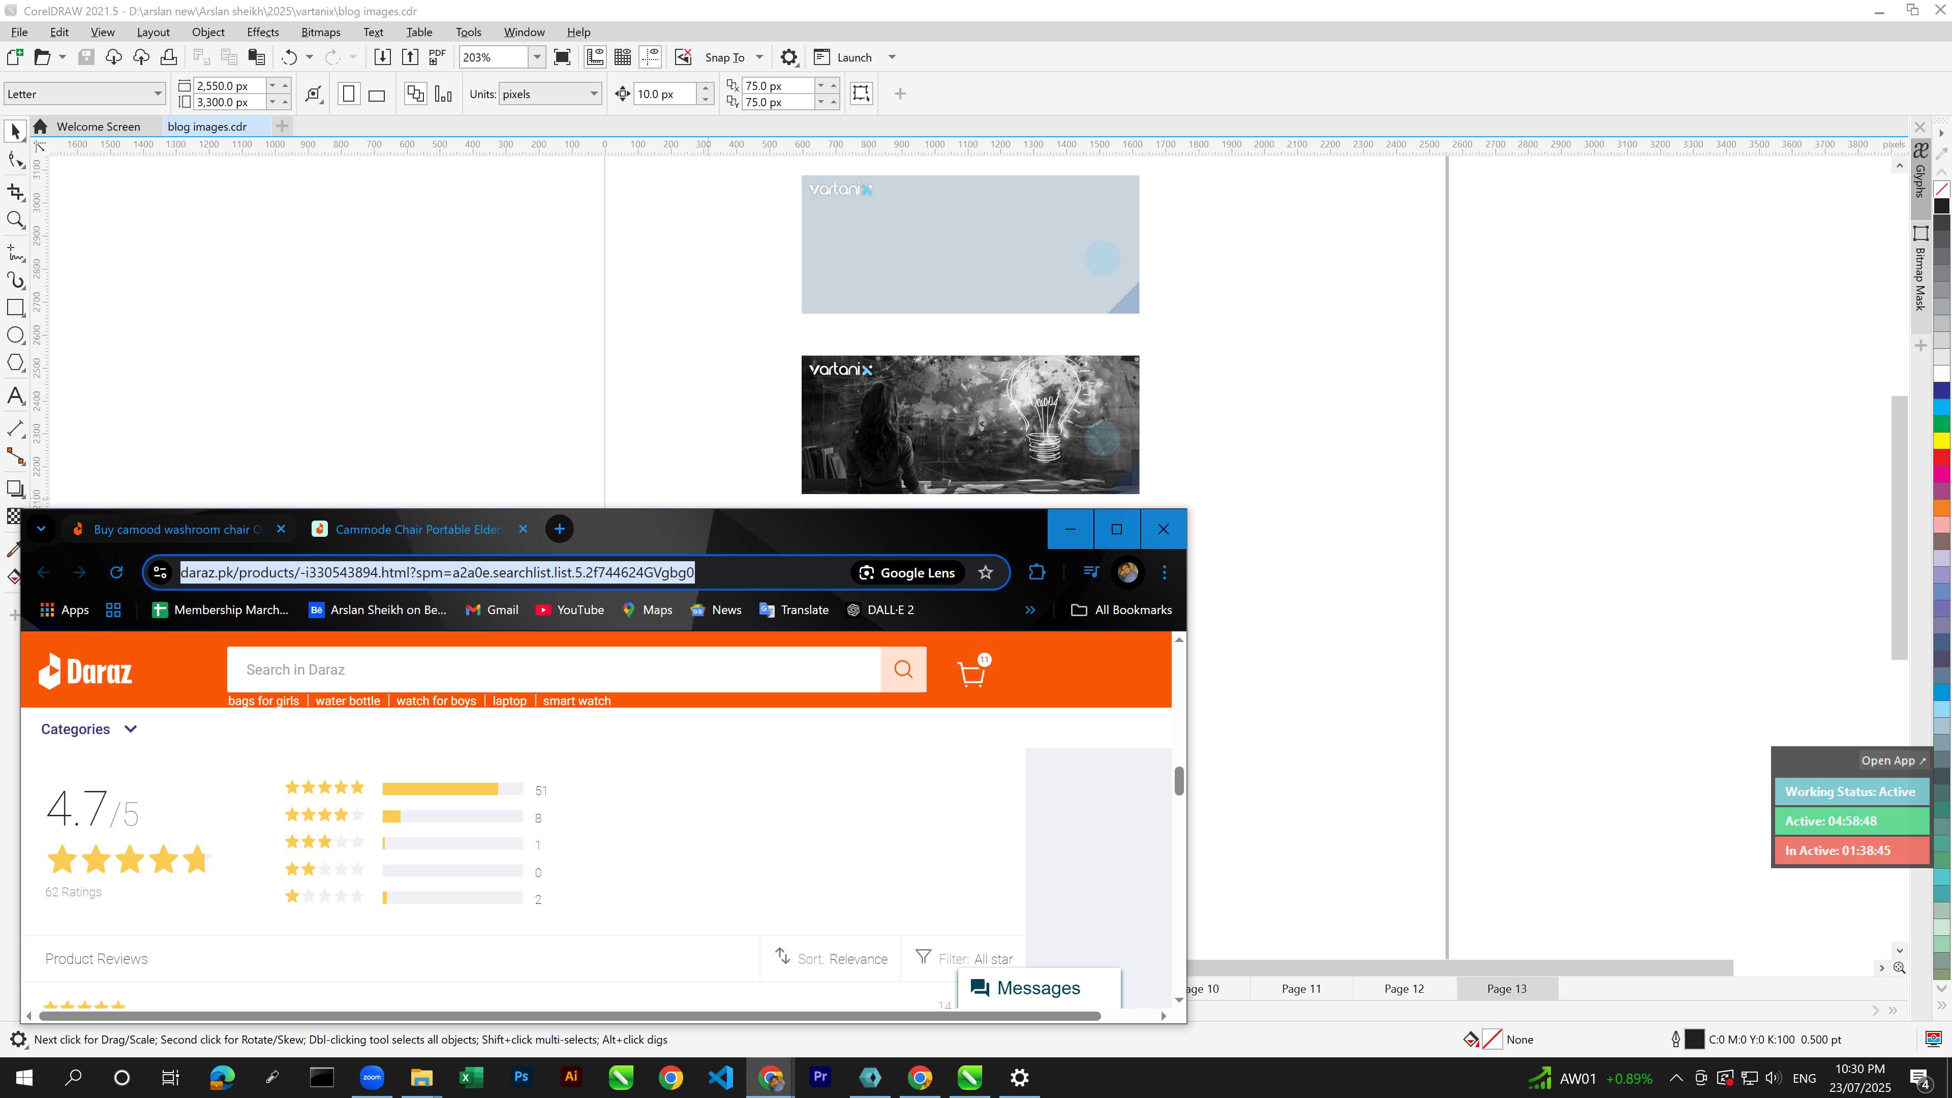Select the Drop Shadow tool
1952x1098 pixels.
click(15, 489)
